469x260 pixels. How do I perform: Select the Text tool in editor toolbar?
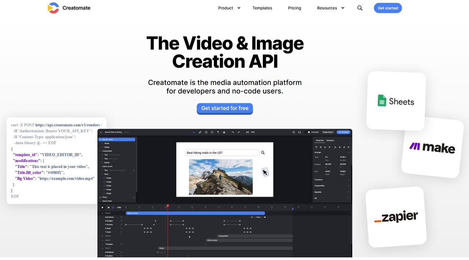tap(218, 132)
